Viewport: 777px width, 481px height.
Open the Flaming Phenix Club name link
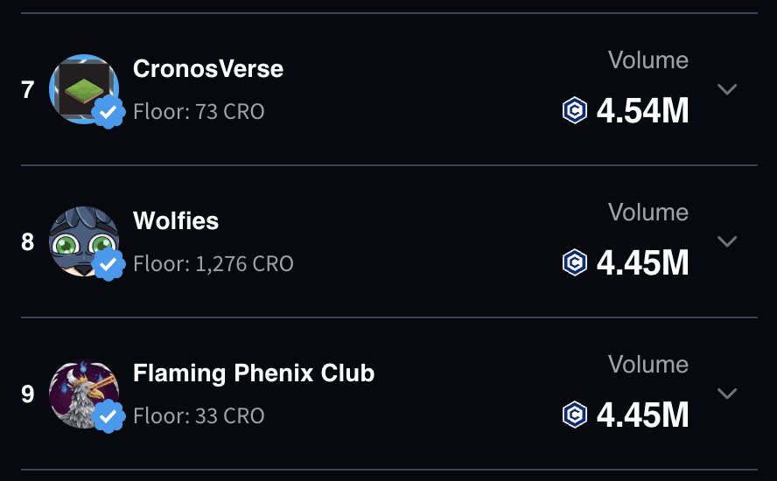tap(254, 373)
